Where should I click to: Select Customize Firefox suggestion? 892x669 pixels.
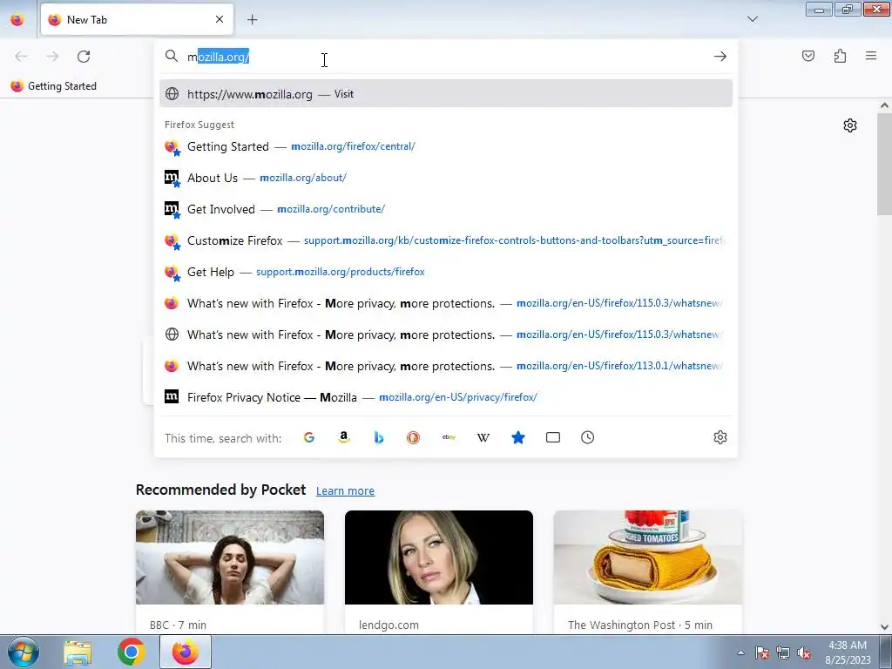point(446,240)
